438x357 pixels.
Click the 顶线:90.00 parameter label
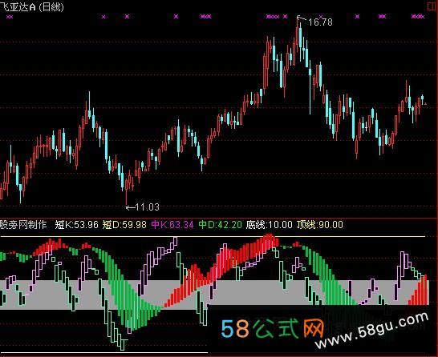[320, 225]
